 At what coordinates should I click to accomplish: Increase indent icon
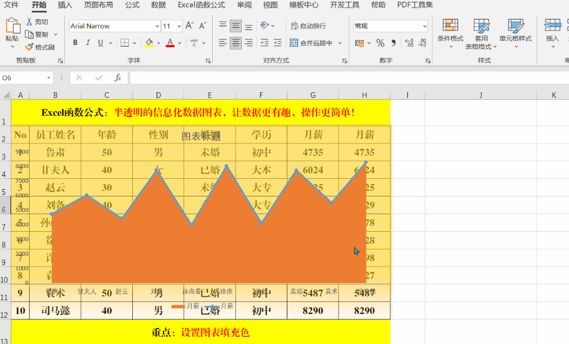(x=277, y=43)
